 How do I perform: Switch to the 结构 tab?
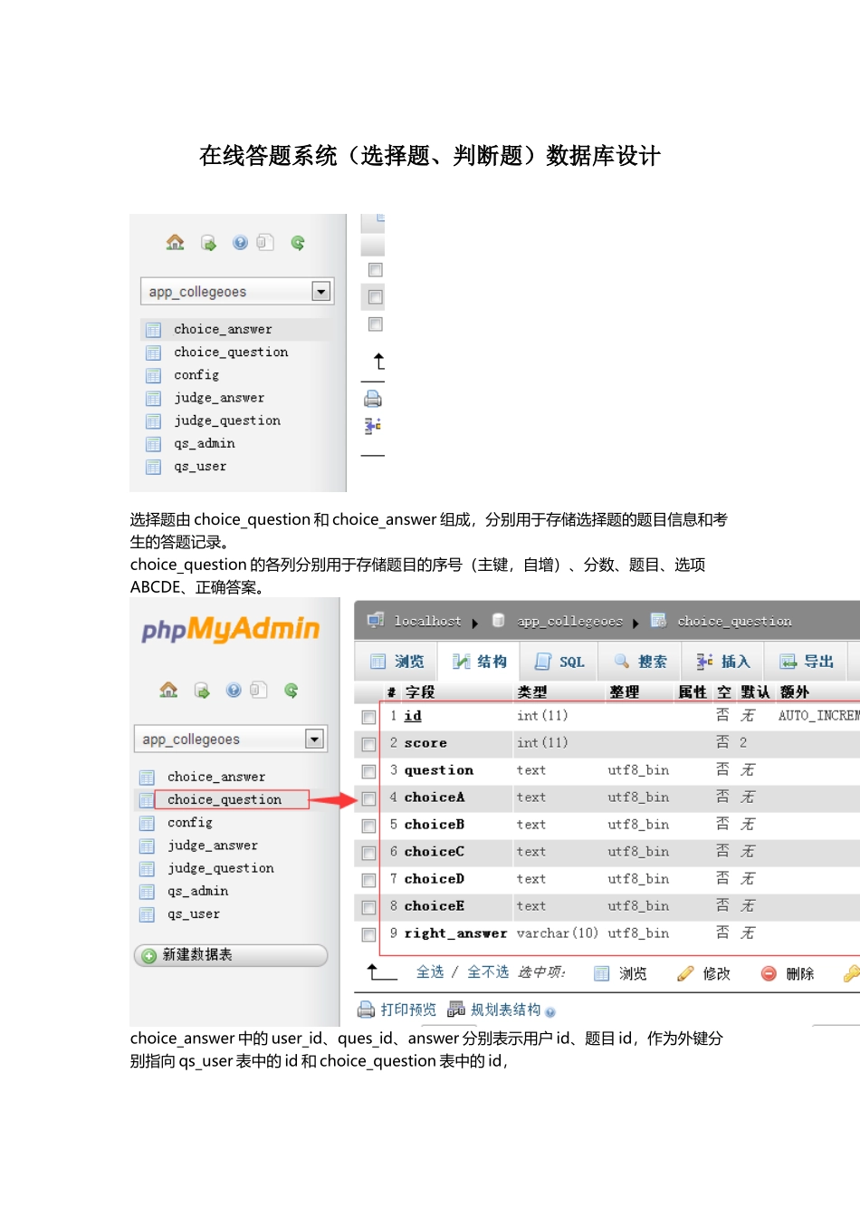pyautogui.click(x=479, y=662)
